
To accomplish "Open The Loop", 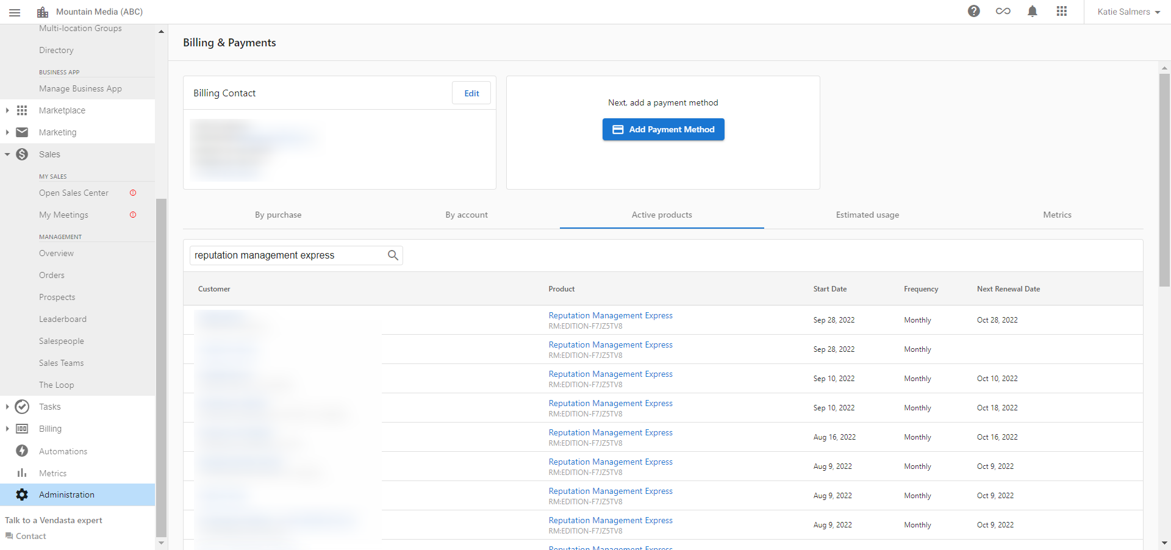I will coord(57,385).
